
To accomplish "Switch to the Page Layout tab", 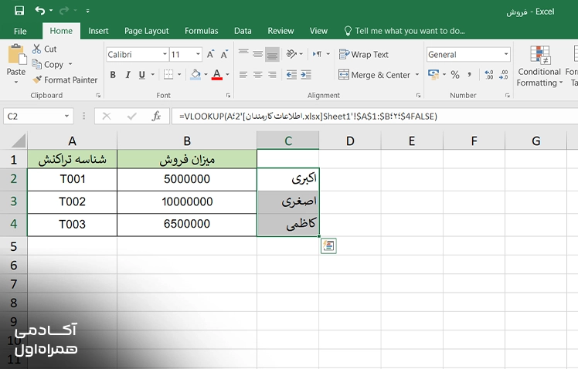I will (x=146, y=31).
